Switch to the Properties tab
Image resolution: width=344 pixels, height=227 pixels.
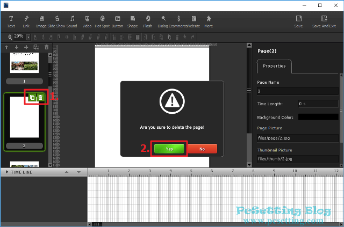tap(274, 67)
